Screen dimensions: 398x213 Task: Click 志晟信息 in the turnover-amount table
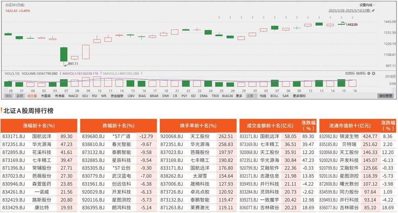pos(269,176)
